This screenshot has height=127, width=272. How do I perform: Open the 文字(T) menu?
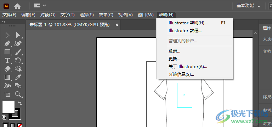[x=68, y=15]
